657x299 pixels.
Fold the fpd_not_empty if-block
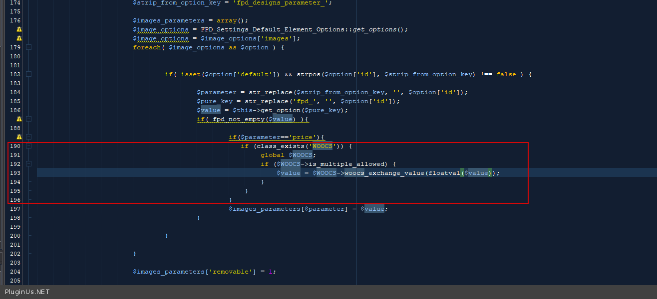coord(28,119)
